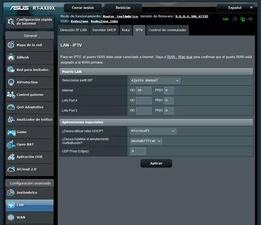Click the USB status icon in header
The width and height of the screenshot is (261, 225).
click(250, 19)
